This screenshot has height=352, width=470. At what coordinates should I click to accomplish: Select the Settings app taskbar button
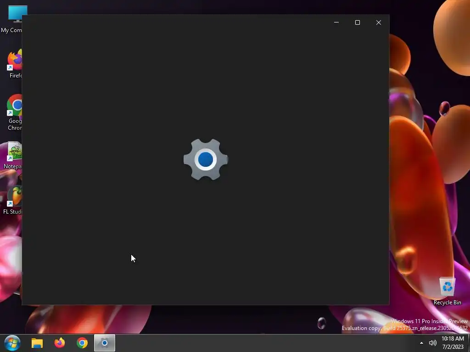tap(105, 343)
